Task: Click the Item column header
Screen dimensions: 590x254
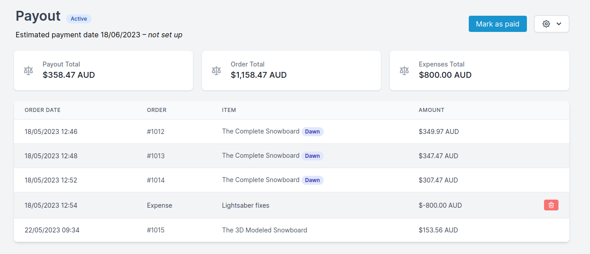Action: (x=229, y=110)
